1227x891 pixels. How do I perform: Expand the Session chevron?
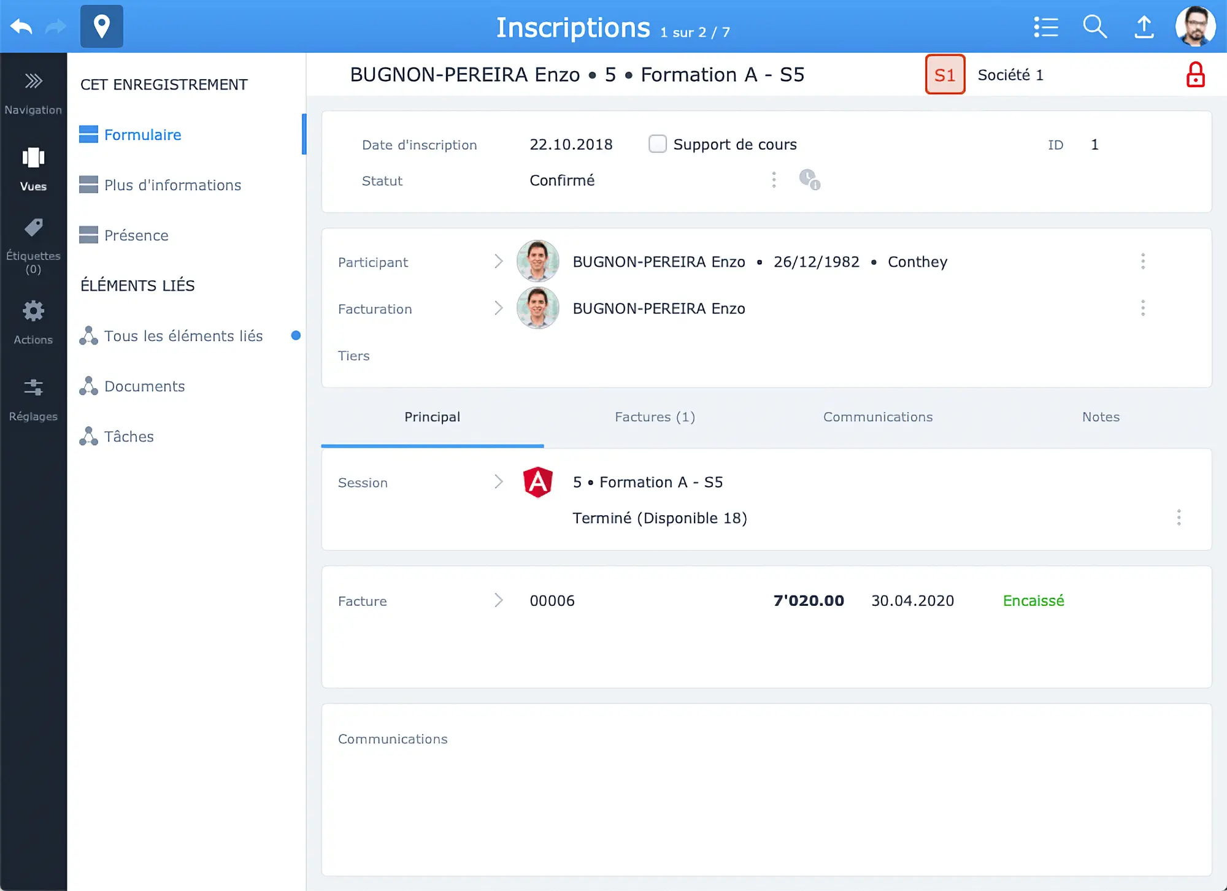(x=499, y=482)
